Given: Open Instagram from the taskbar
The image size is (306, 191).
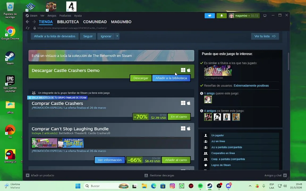Looking at the screenshot, I should point(172,186).
